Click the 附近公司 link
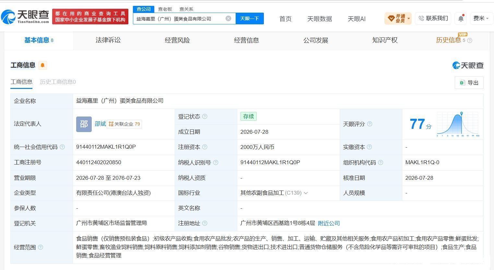 click(x=329, y=223)
